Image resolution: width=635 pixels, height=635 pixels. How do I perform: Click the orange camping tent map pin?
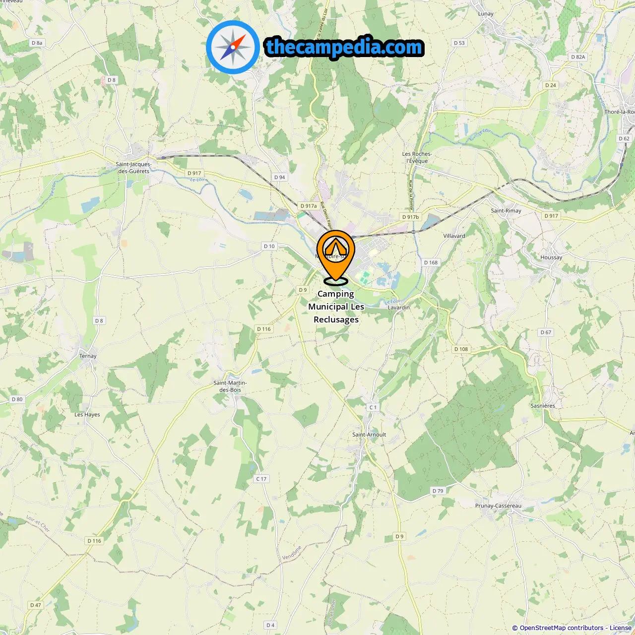click(336, 257)
